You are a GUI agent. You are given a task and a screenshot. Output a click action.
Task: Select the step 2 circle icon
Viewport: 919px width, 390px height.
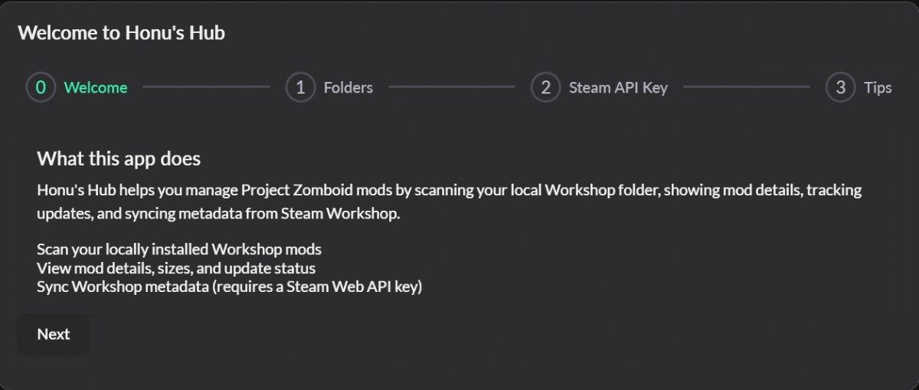pos(545,87)
